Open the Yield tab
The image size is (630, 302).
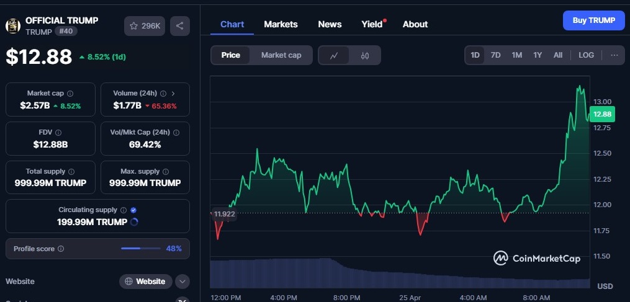pos(372,24)
